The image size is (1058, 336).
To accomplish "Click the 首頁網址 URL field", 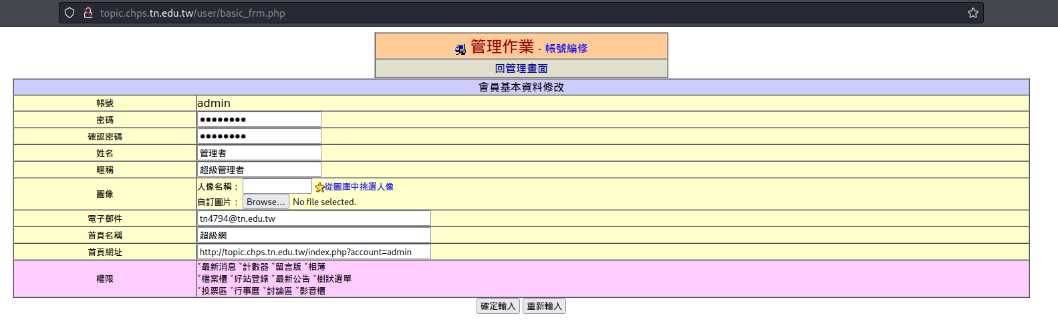I will tap(314, 252).
